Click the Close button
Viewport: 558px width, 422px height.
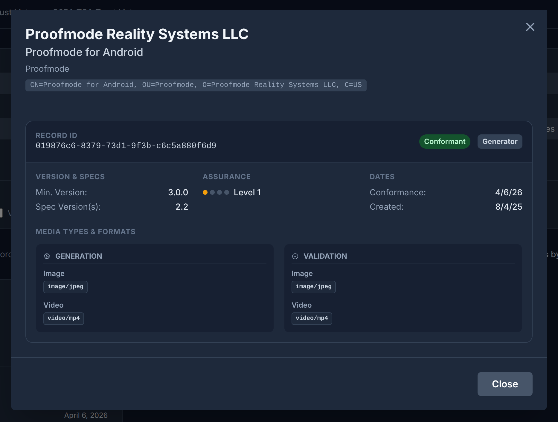click(505, 384)
